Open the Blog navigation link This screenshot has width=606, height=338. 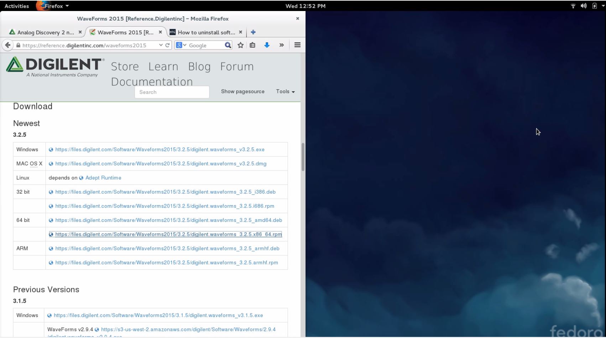tap(199, 67)
